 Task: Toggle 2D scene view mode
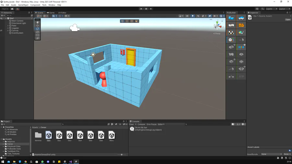point(187,16)
